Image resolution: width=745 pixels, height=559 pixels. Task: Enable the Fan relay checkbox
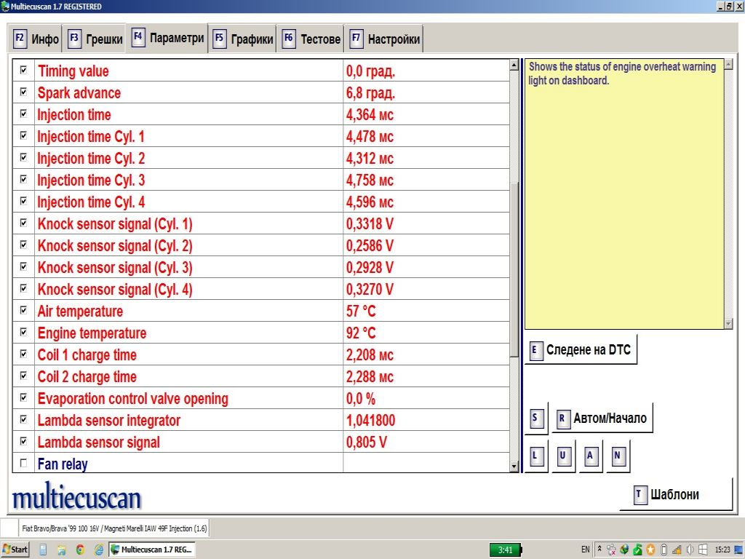(23, 464)
